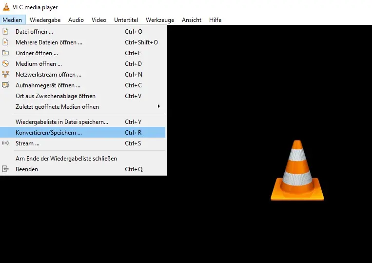372x263 pixels.
Task: Select Konvertieren/Speichern menu entry
Action: point(49,133)
